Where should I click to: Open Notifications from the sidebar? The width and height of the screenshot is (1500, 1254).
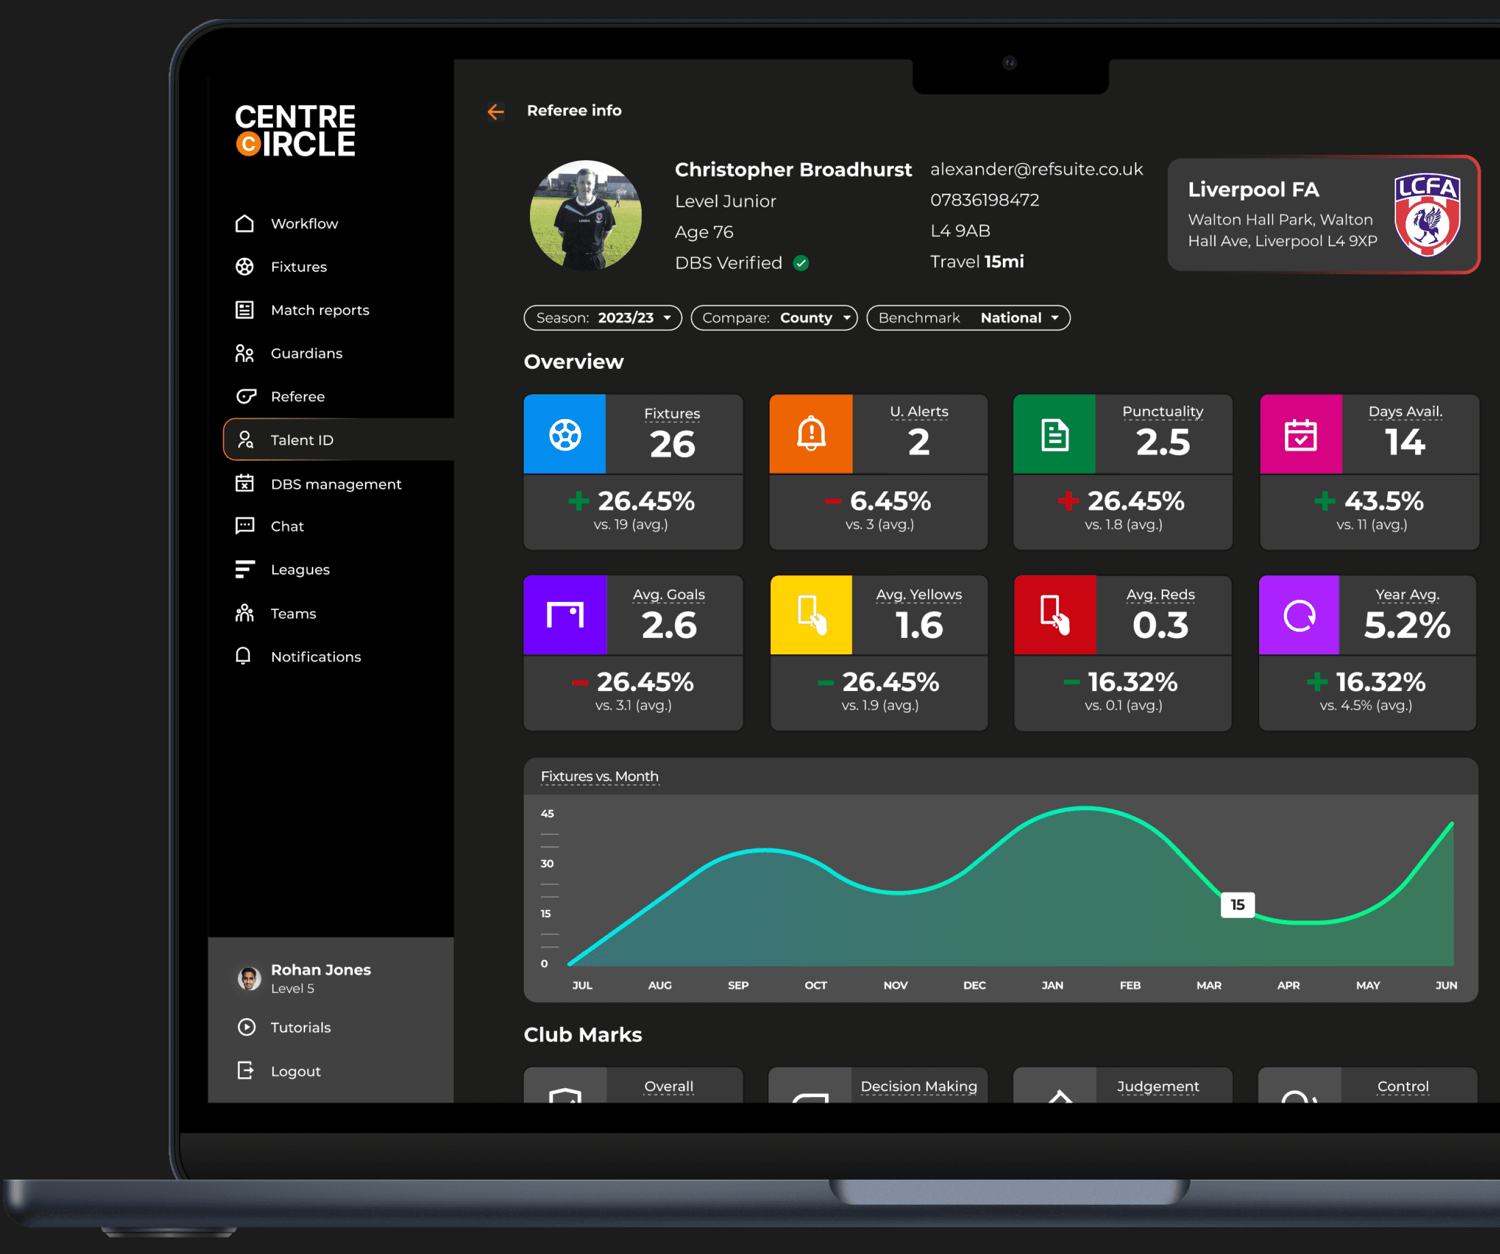click(x=316, y=657)
